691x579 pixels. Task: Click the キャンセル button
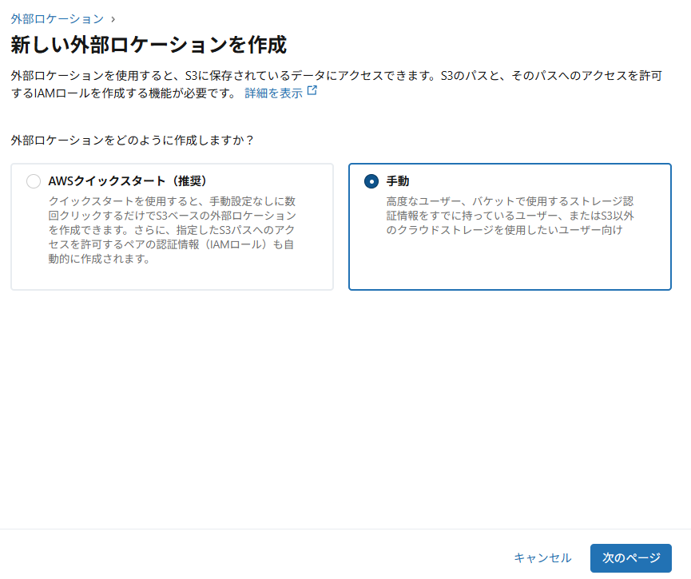coord(542,558)
